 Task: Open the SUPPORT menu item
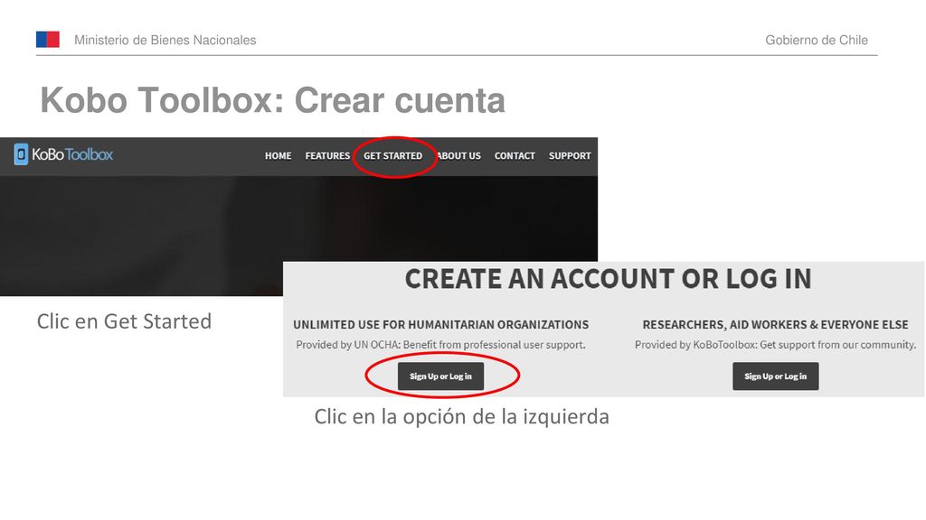570,155
